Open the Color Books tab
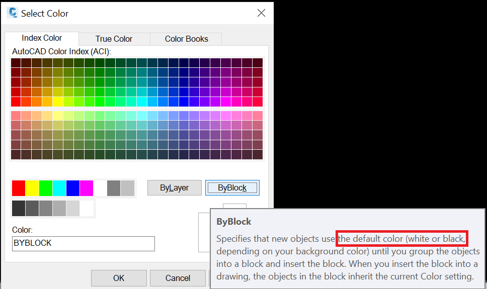Image resolution: width=487 pixels, height=289 pixels. coord(186,39)
